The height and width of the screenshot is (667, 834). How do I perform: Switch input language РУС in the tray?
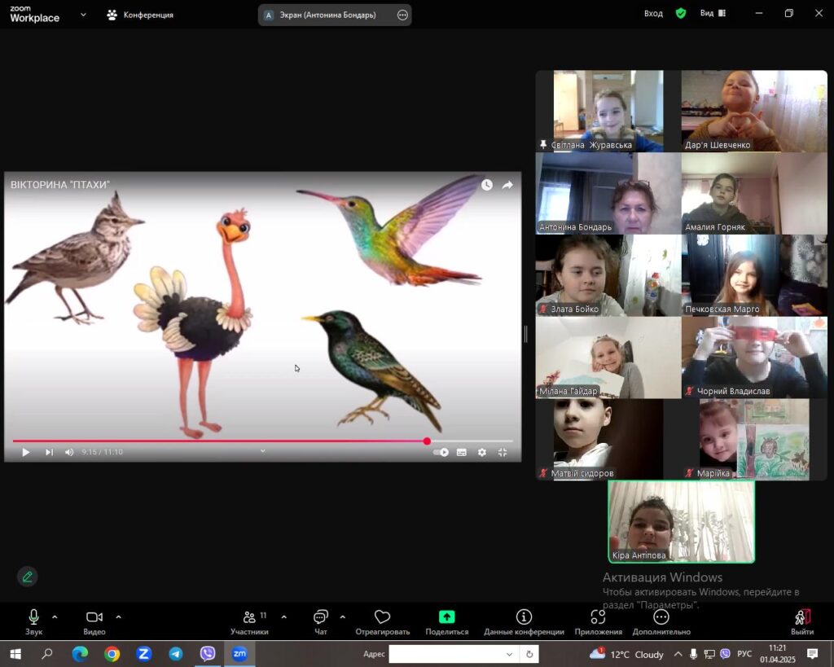[744, 654]
